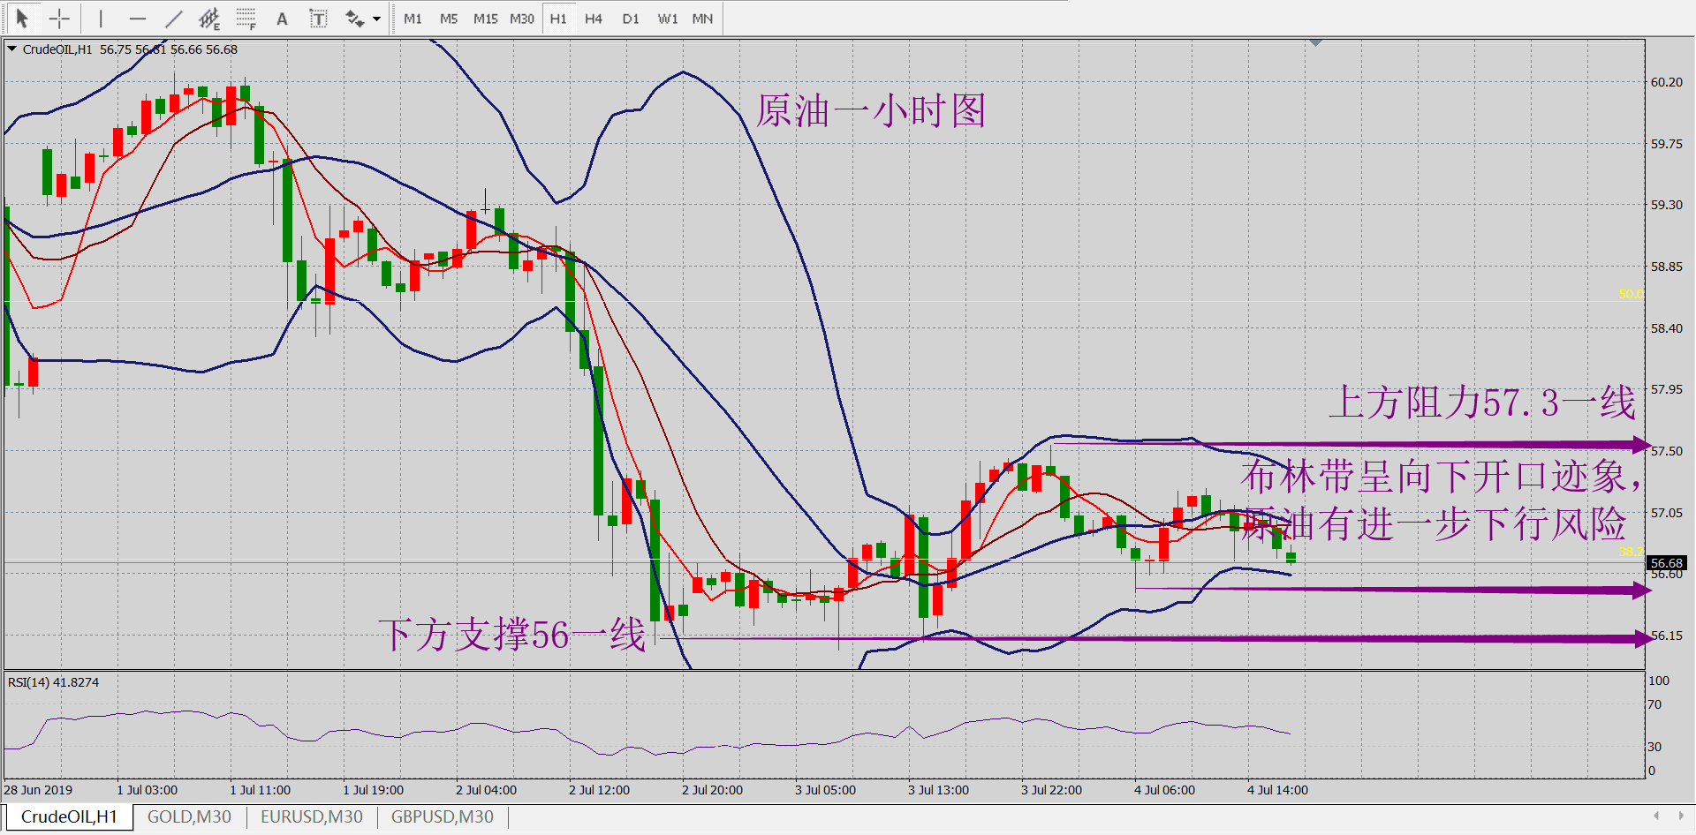Expand the Arrows tool dropdown arrow
The height and width of the screenshot is (835, 1696).
(x=377, y=19)
